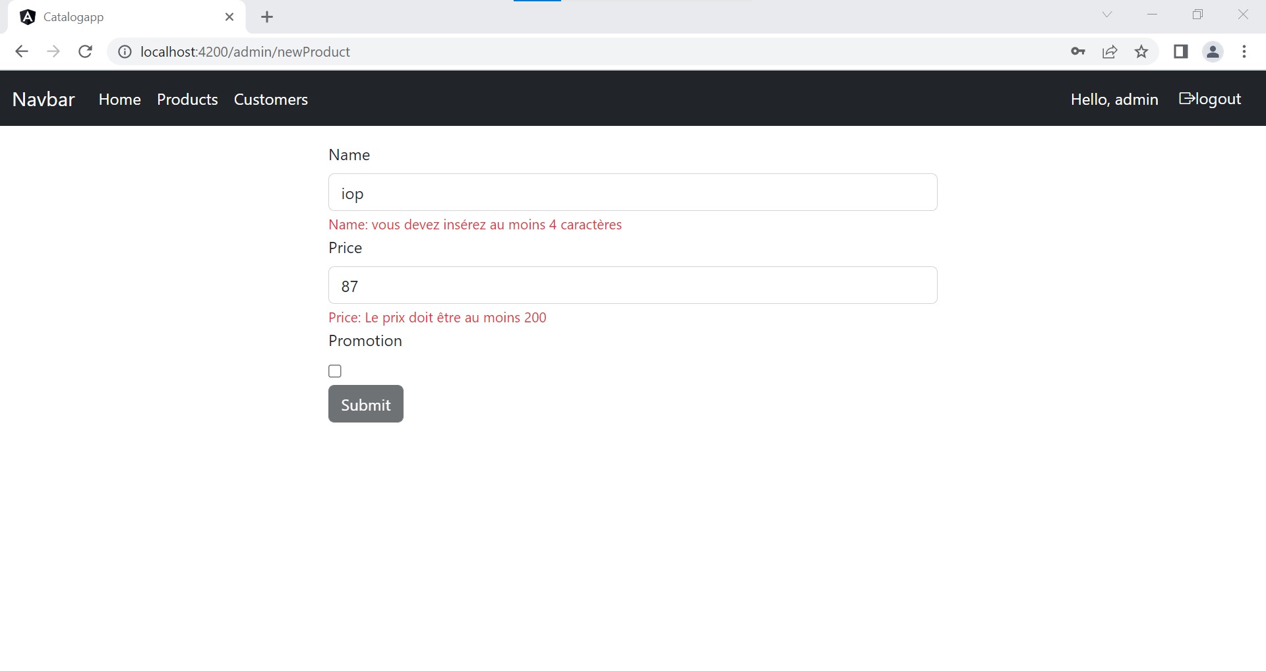Open the browser profile avatar
Screen dimensions: 1266x671
click(1213, 51)
